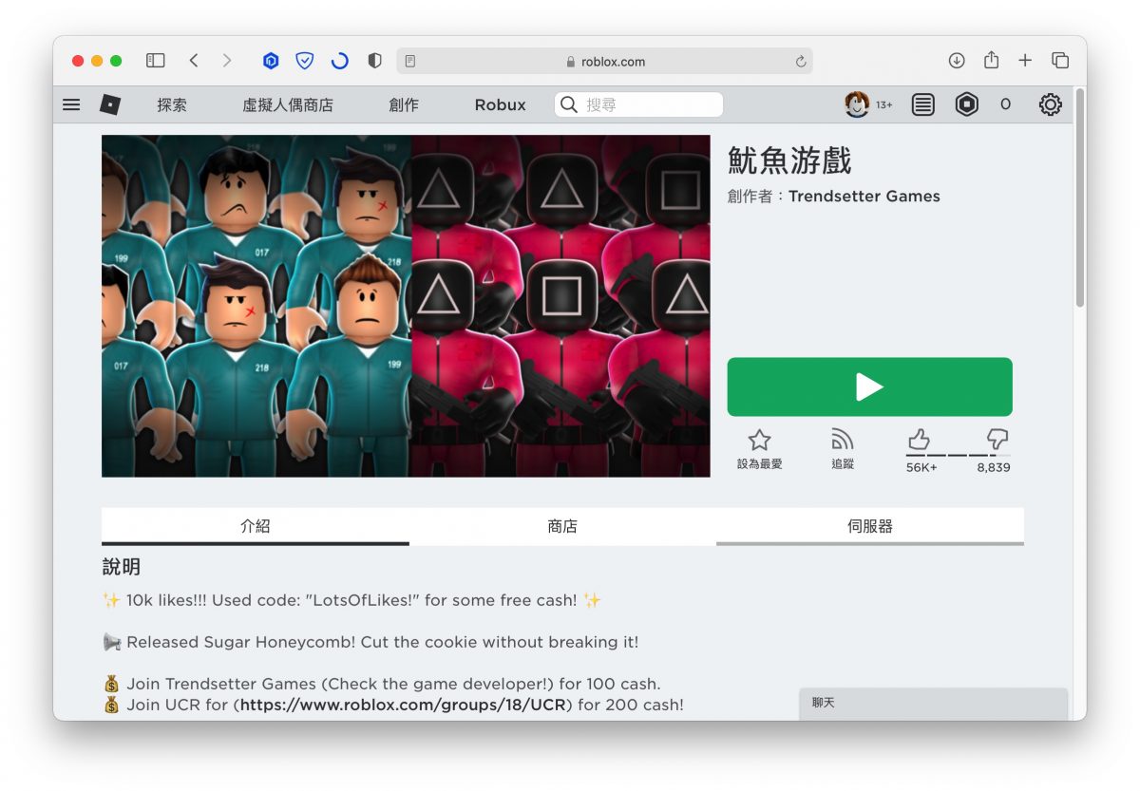Viewport: 1140px width, 791px height.
Task: Click the 追蹤 label
Action: tap(843, 464)
